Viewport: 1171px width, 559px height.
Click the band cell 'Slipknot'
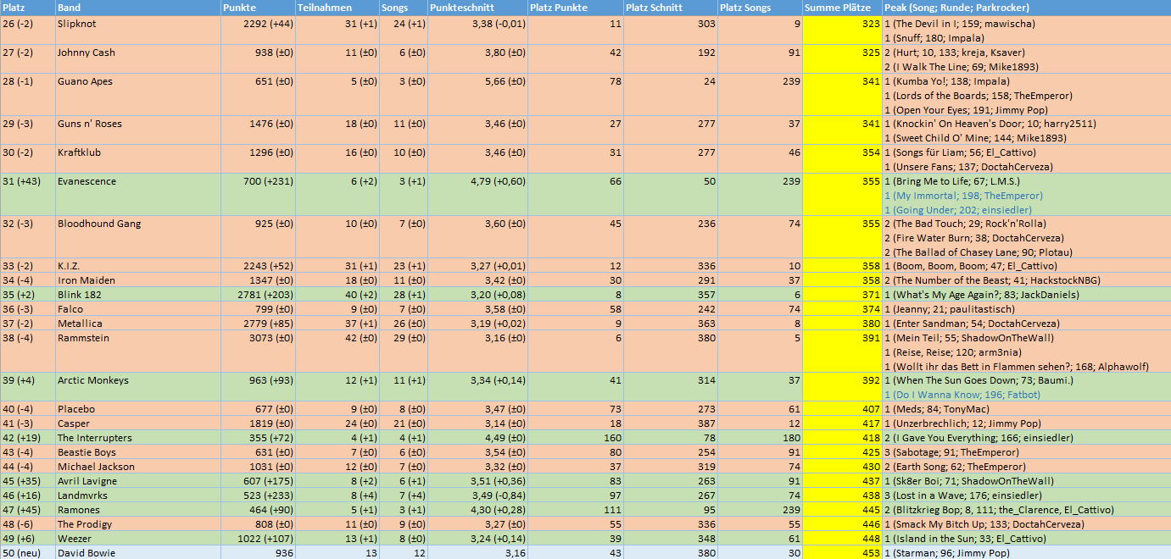(x=137, y=30)
